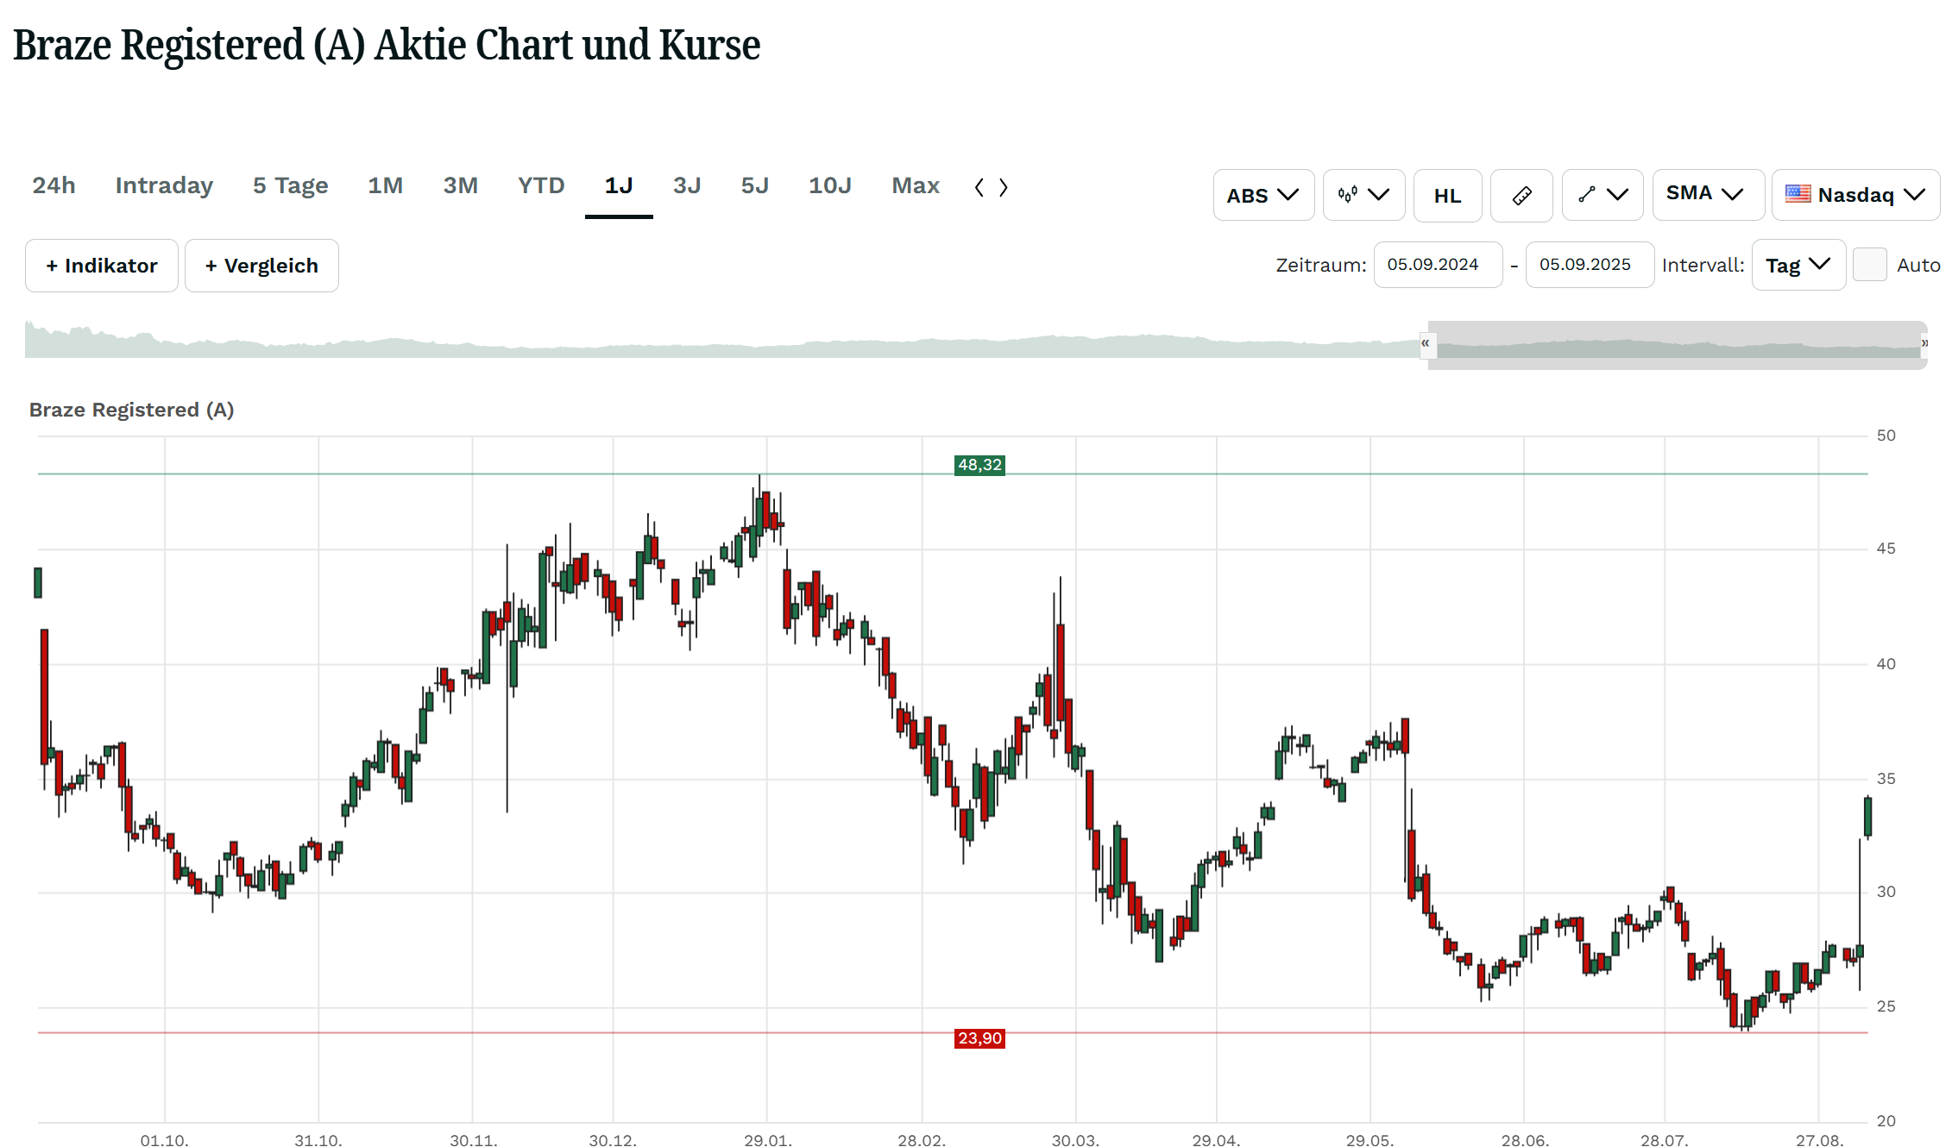Click the 48,32 high price label
This screenshot has height=1147, width=1952.
(x=979, y=465)
